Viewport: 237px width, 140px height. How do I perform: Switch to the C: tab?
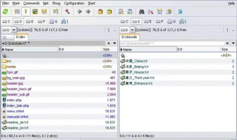(x=8, y=37)
